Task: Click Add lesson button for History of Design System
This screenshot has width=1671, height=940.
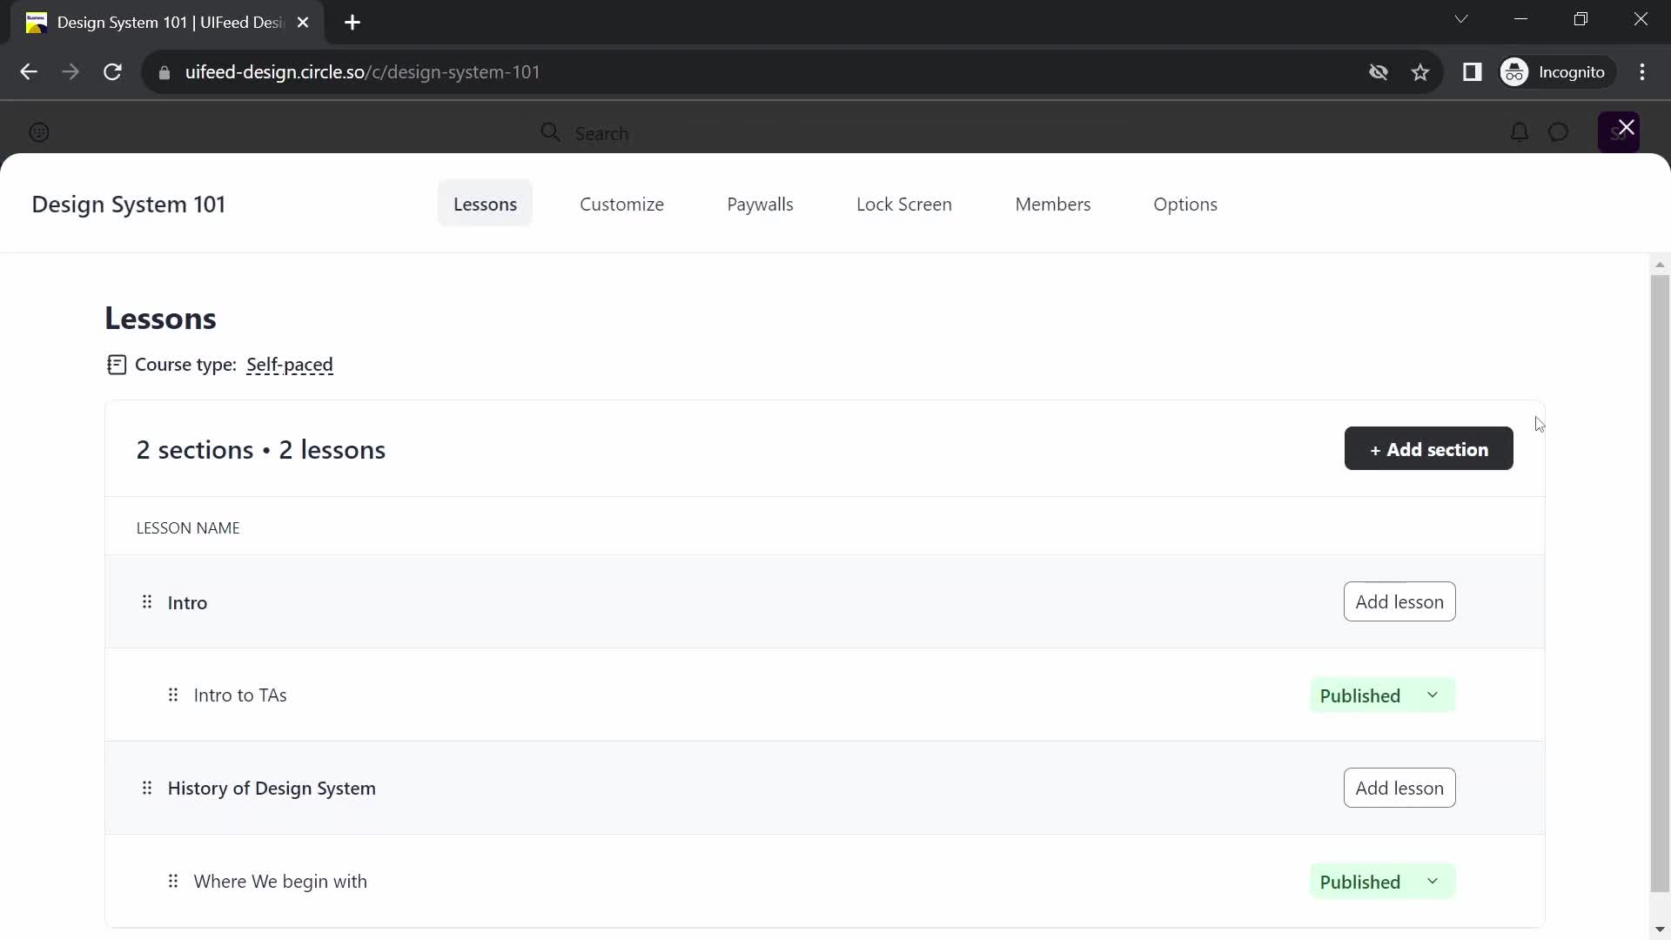Action: tap(1400, 788)
